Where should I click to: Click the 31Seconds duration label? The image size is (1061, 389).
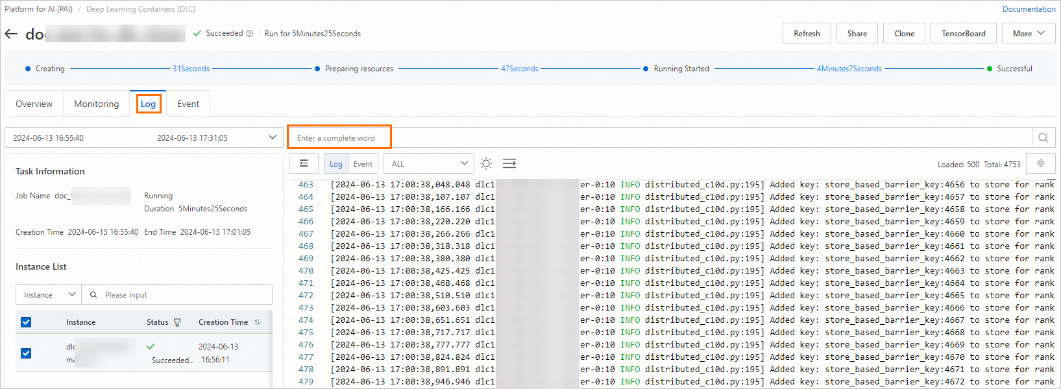191,69
